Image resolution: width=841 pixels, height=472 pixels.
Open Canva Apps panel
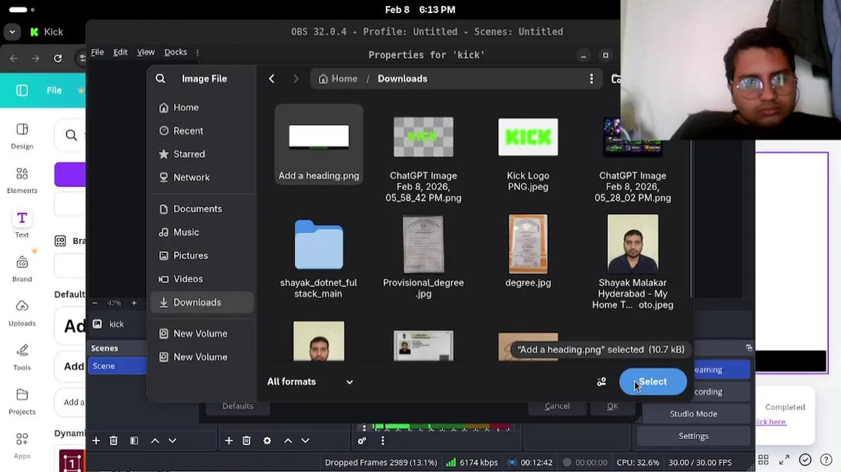click(x=22, y=446)
